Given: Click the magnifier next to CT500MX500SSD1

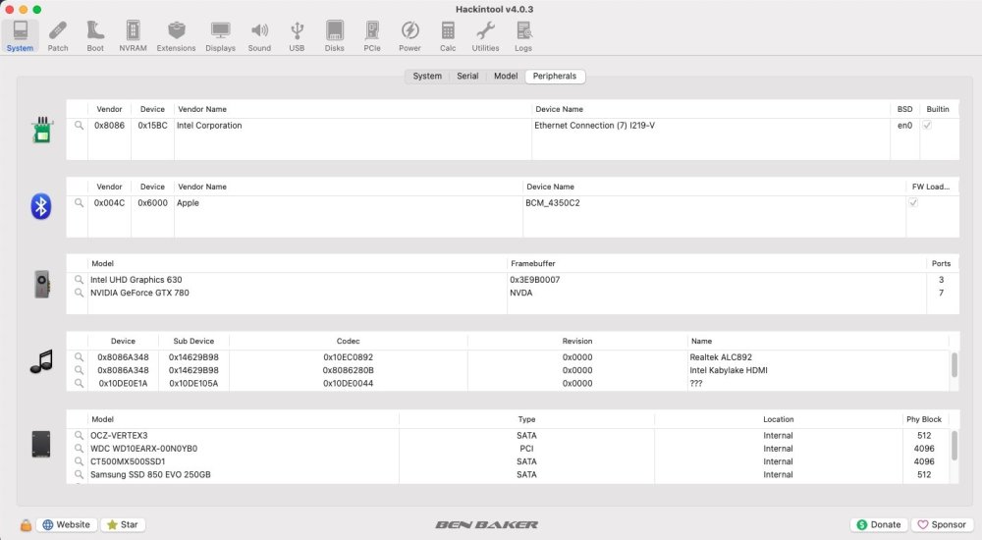Looking at the screenshot, I should (x=79, y=461).
